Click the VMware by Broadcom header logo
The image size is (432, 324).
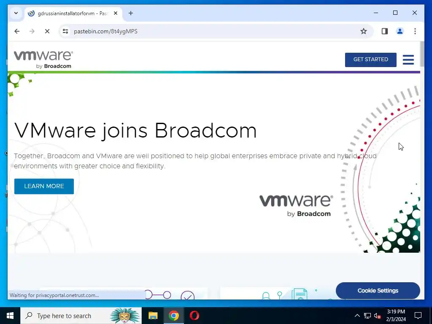point(43,59)
